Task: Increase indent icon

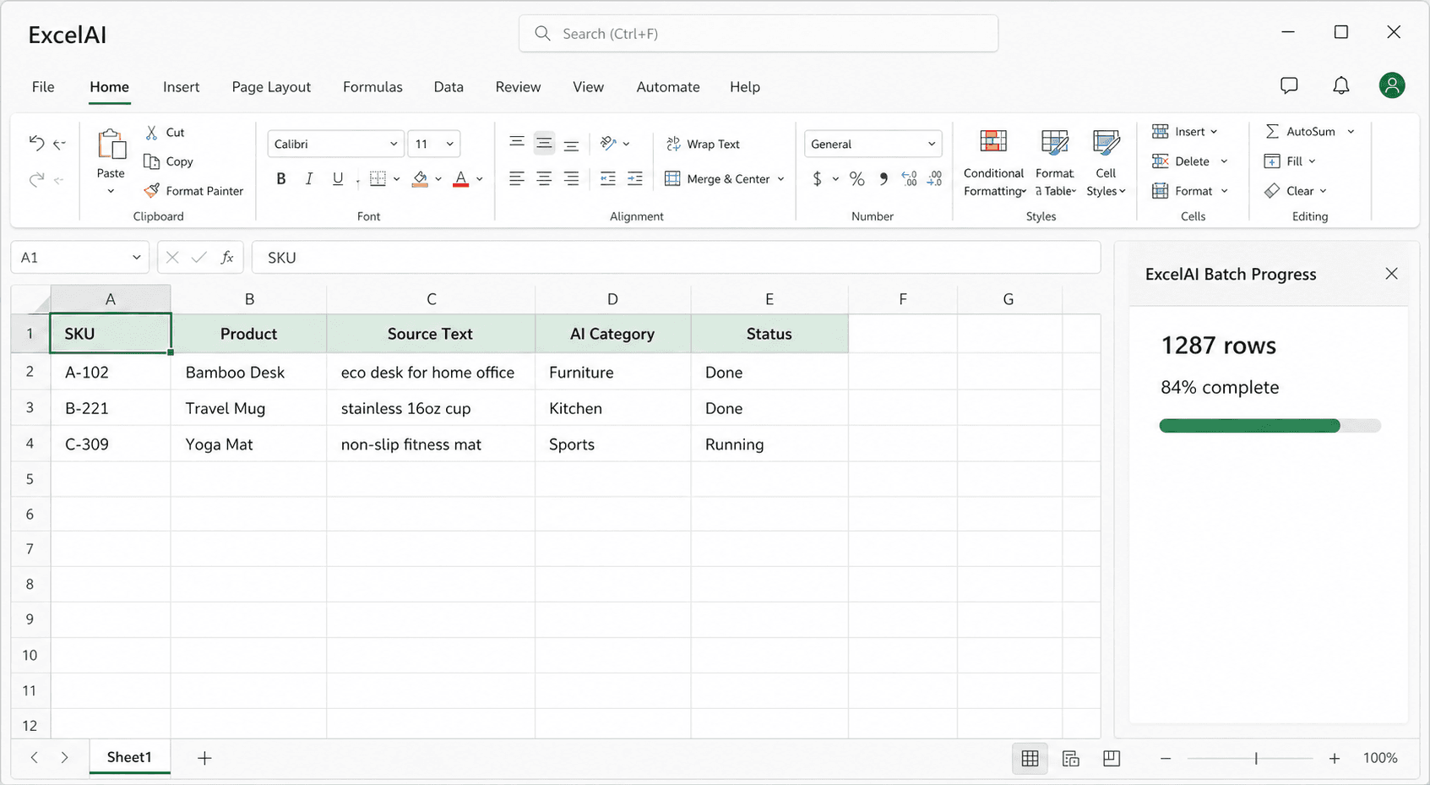Action: pyautogui.click(x=634, y=178)
